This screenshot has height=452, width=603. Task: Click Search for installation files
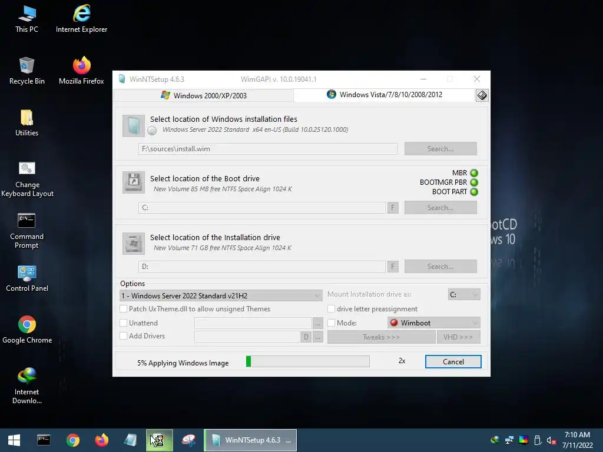(x=440, y=149)
